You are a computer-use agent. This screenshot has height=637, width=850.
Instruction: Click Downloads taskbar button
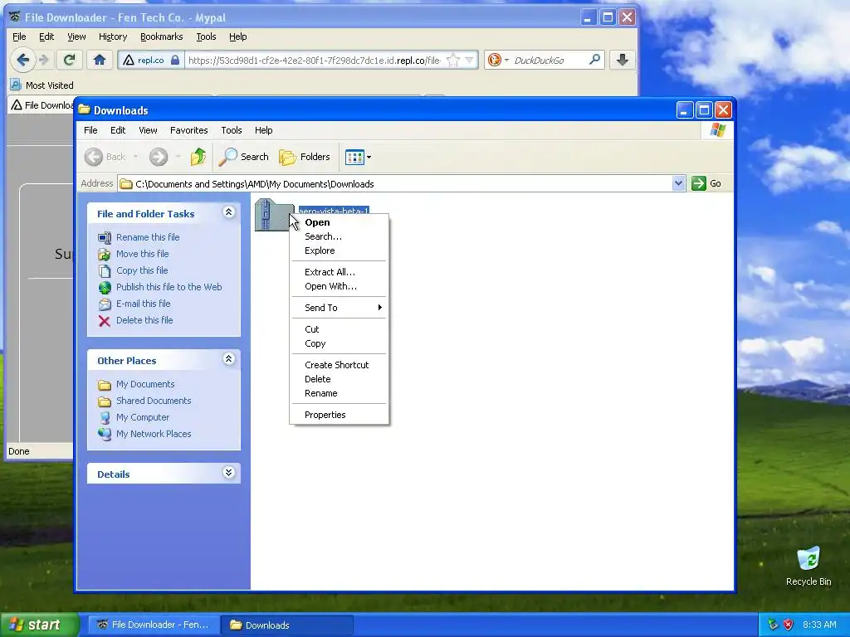287,625
